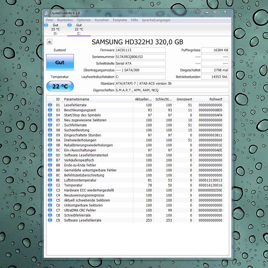Click the 22 °C temperature button
The image size is (268, 268).
(60, 86)
